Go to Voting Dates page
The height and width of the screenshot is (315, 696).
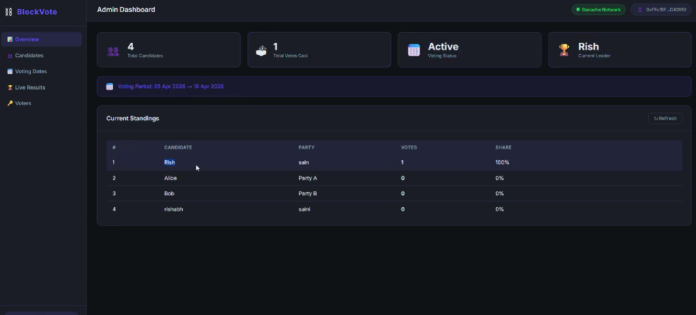pos(41,71)
